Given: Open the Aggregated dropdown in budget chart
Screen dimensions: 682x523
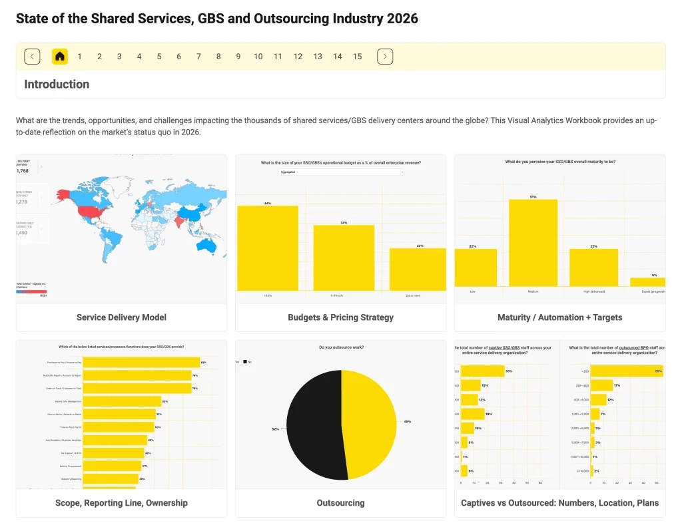Looking at the screenshot, I should [340, 172].
